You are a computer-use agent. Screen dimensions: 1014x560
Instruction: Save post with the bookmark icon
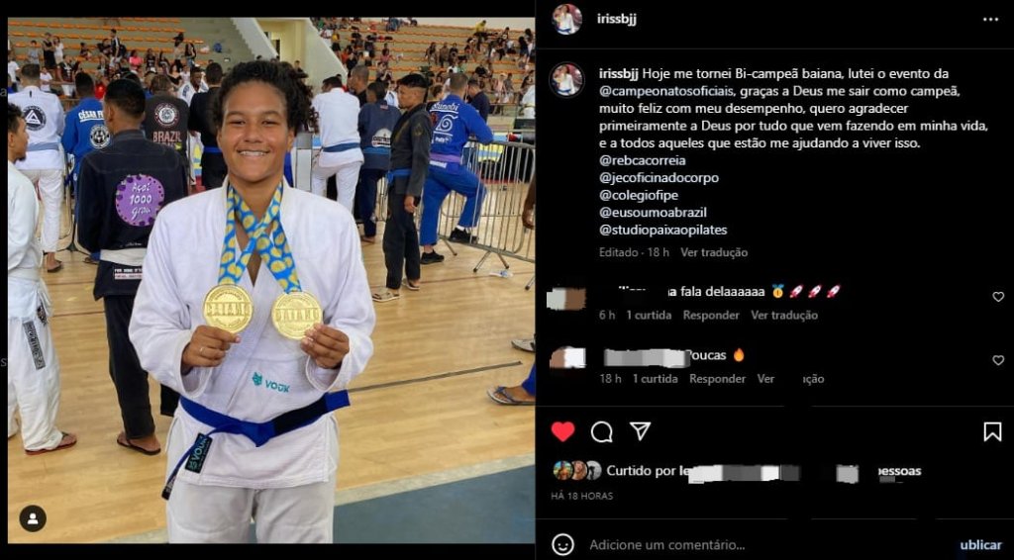point(992,431)
